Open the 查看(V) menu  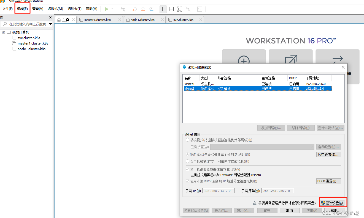(38, 9)
